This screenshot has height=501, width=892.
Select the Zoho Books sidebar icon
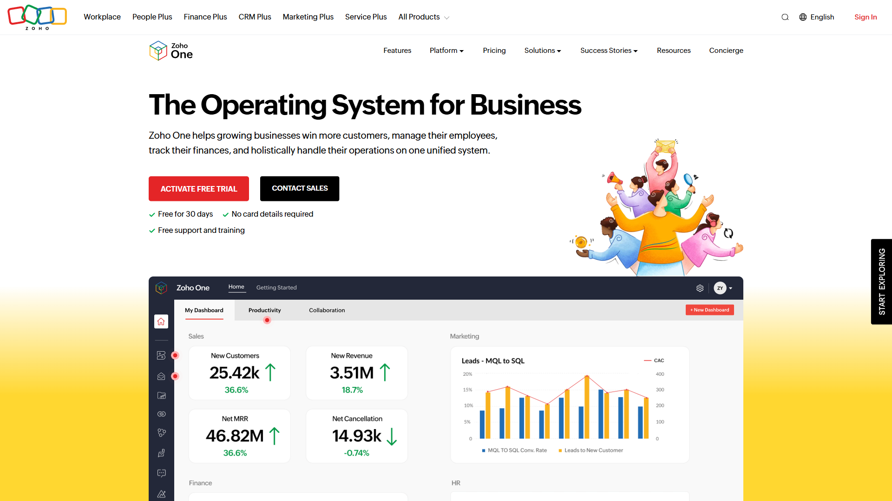[161, 355]
